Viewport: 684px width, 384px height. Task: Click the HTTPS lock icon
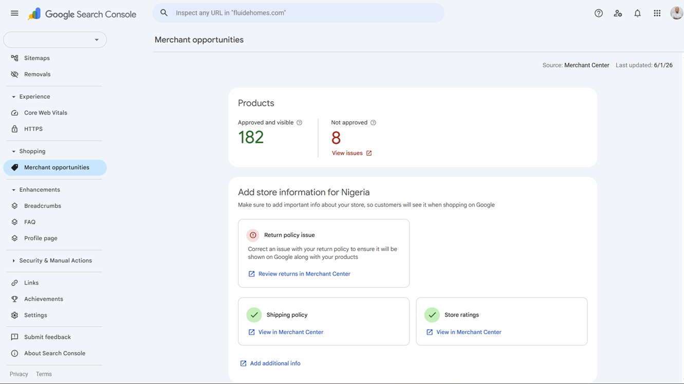click(x=14, y=129)
